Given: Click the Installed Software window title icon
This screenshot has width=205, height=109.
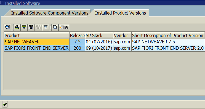Looking at the screenshot, I should pyautogui.click(x=2, y=3).
